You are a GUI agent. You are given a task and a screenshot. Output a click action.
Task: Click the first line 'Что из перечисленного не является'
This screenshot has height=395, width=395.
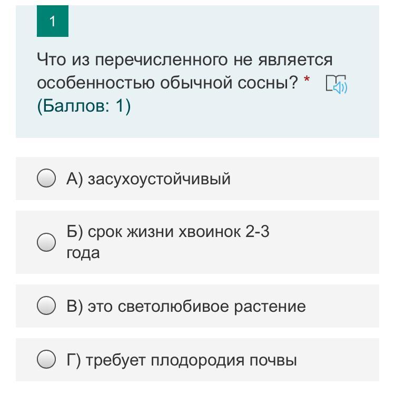click(184, 60)
